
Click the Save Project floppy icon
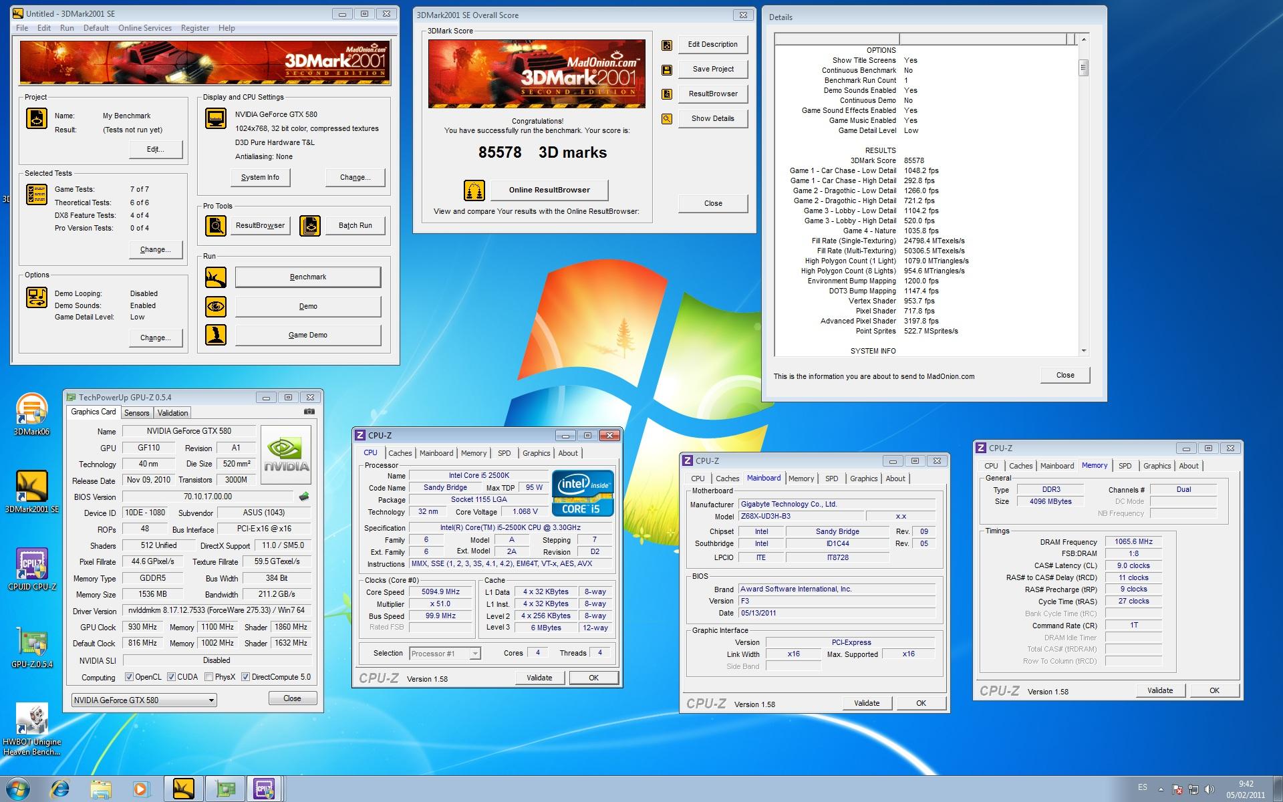tap(667, 70)
